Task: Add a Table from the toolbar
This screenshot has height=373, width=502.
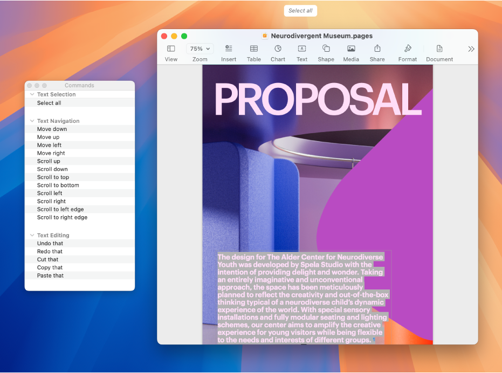Action: (254, 49)
